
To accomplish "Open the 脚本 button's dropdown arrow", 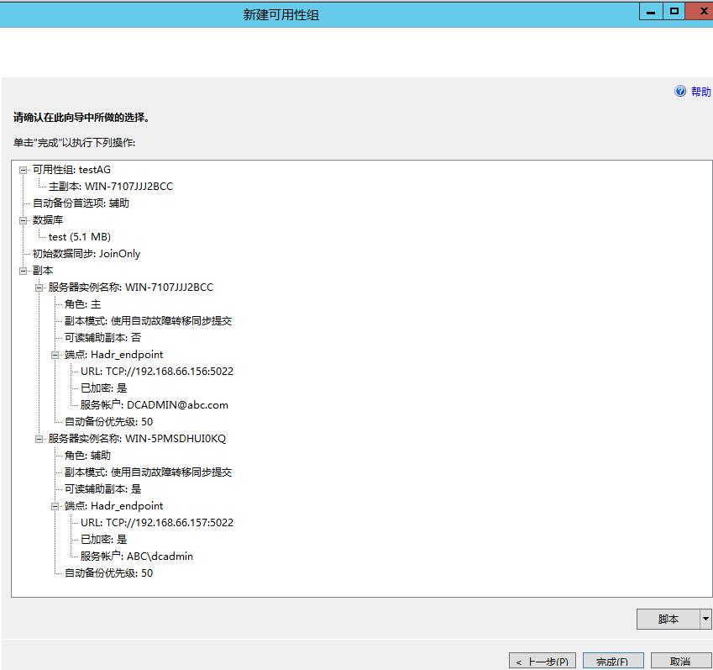I will (x=706, y=619).
